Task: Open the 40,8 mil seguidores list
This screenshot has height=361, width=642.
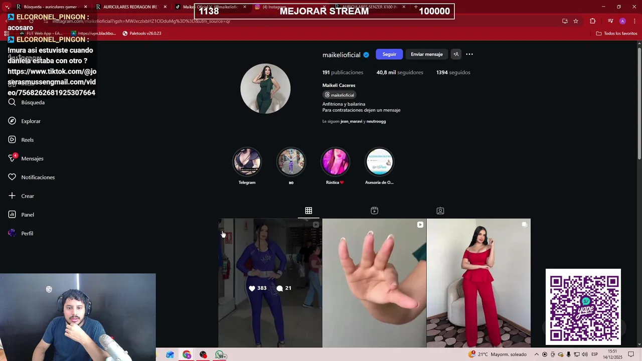Action: [x=400, y=72]
